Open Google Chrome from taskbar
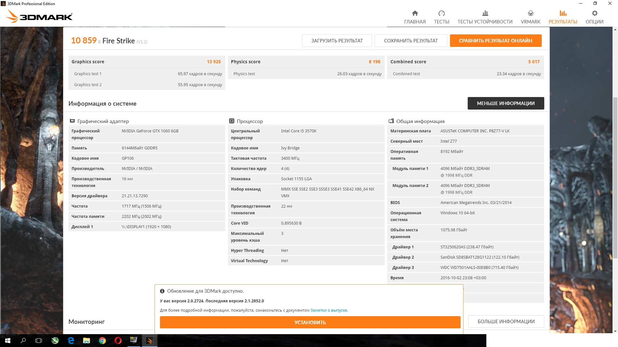Viewport: 618px width, 347px height. [x=102, y=341]
